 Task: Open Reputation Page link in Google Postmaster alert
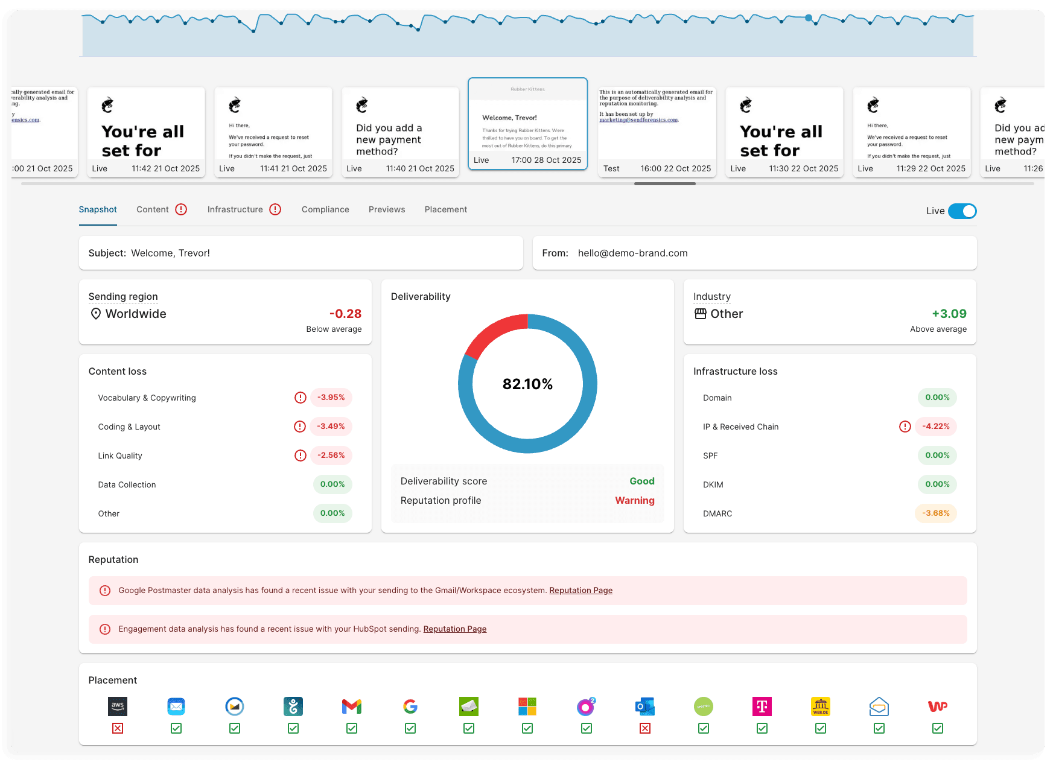(x=580, y=591)
